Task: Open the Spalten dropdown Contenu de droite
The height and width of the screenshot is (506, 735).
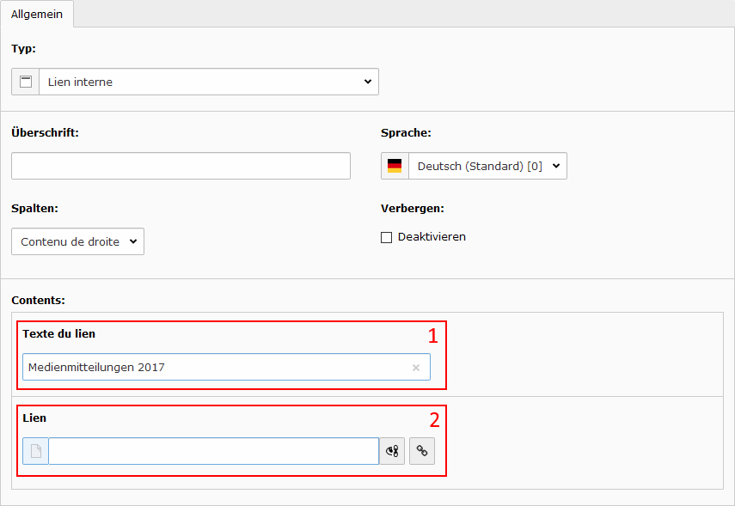Action: point(78,241)
